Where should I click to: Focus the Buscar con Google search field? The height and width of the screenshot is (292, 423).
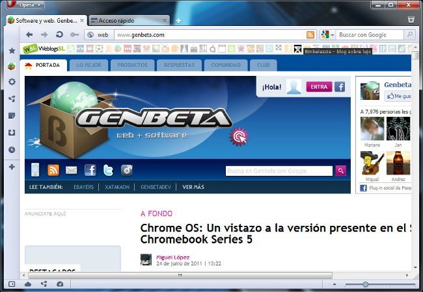pos(370,34)
